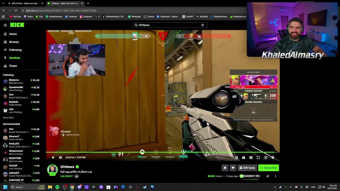The height and width of the screenshot is (191, 340).
Task: Open video player settings gear
Action: pyautogui.click(x=273, y=158)
